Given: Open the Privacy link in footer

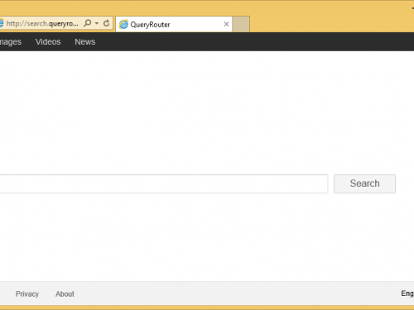Looking at the screenshot, I should [27, 294].
